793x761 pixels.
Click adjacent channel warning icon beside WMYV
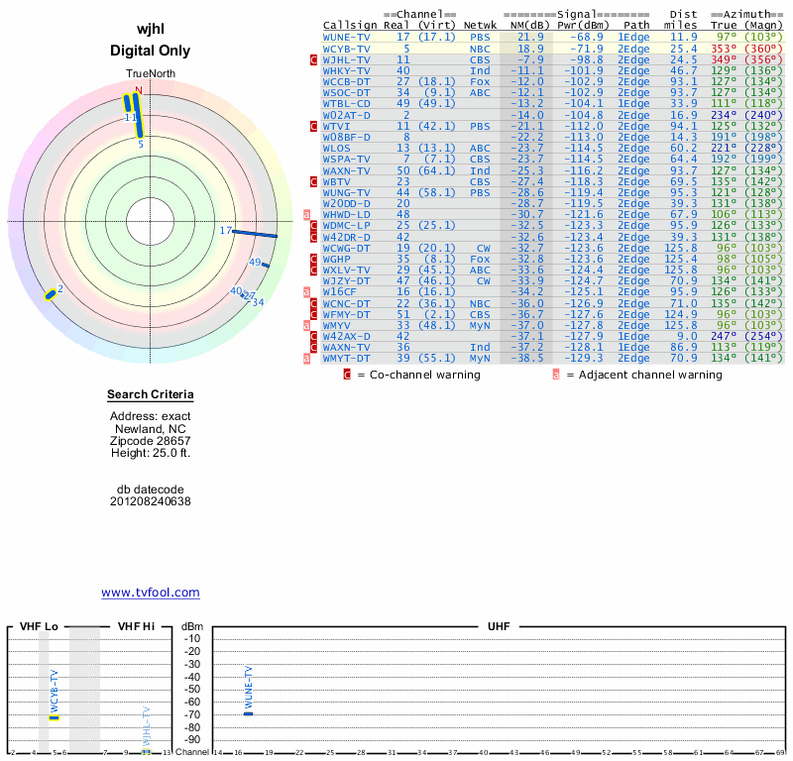click(306, 324)
